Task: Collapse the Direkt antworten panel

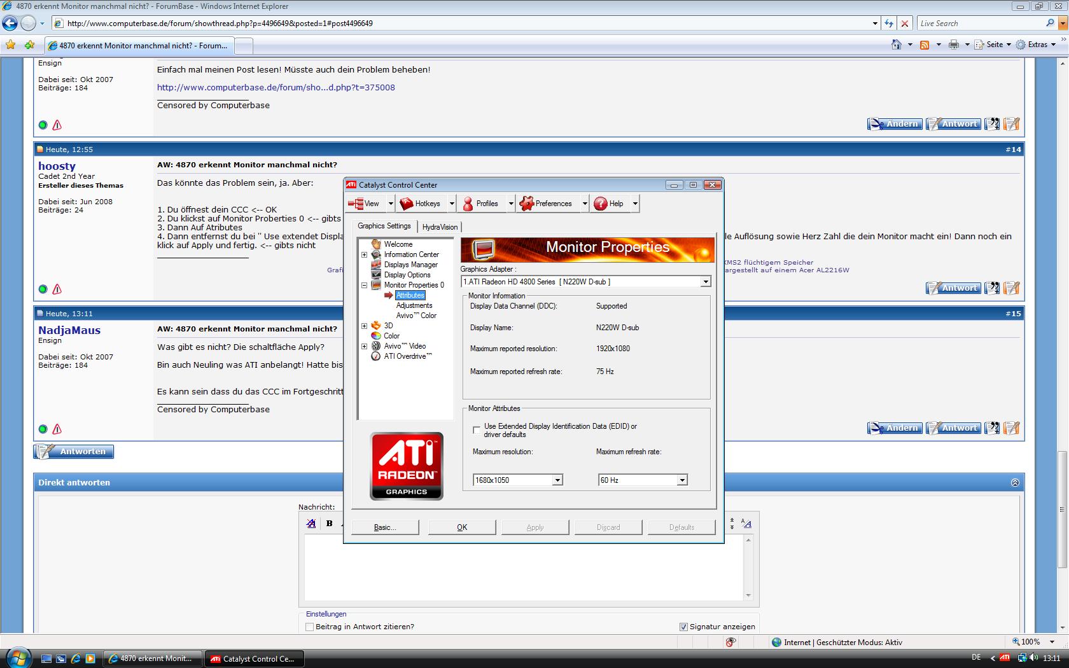Action: 1015,483
